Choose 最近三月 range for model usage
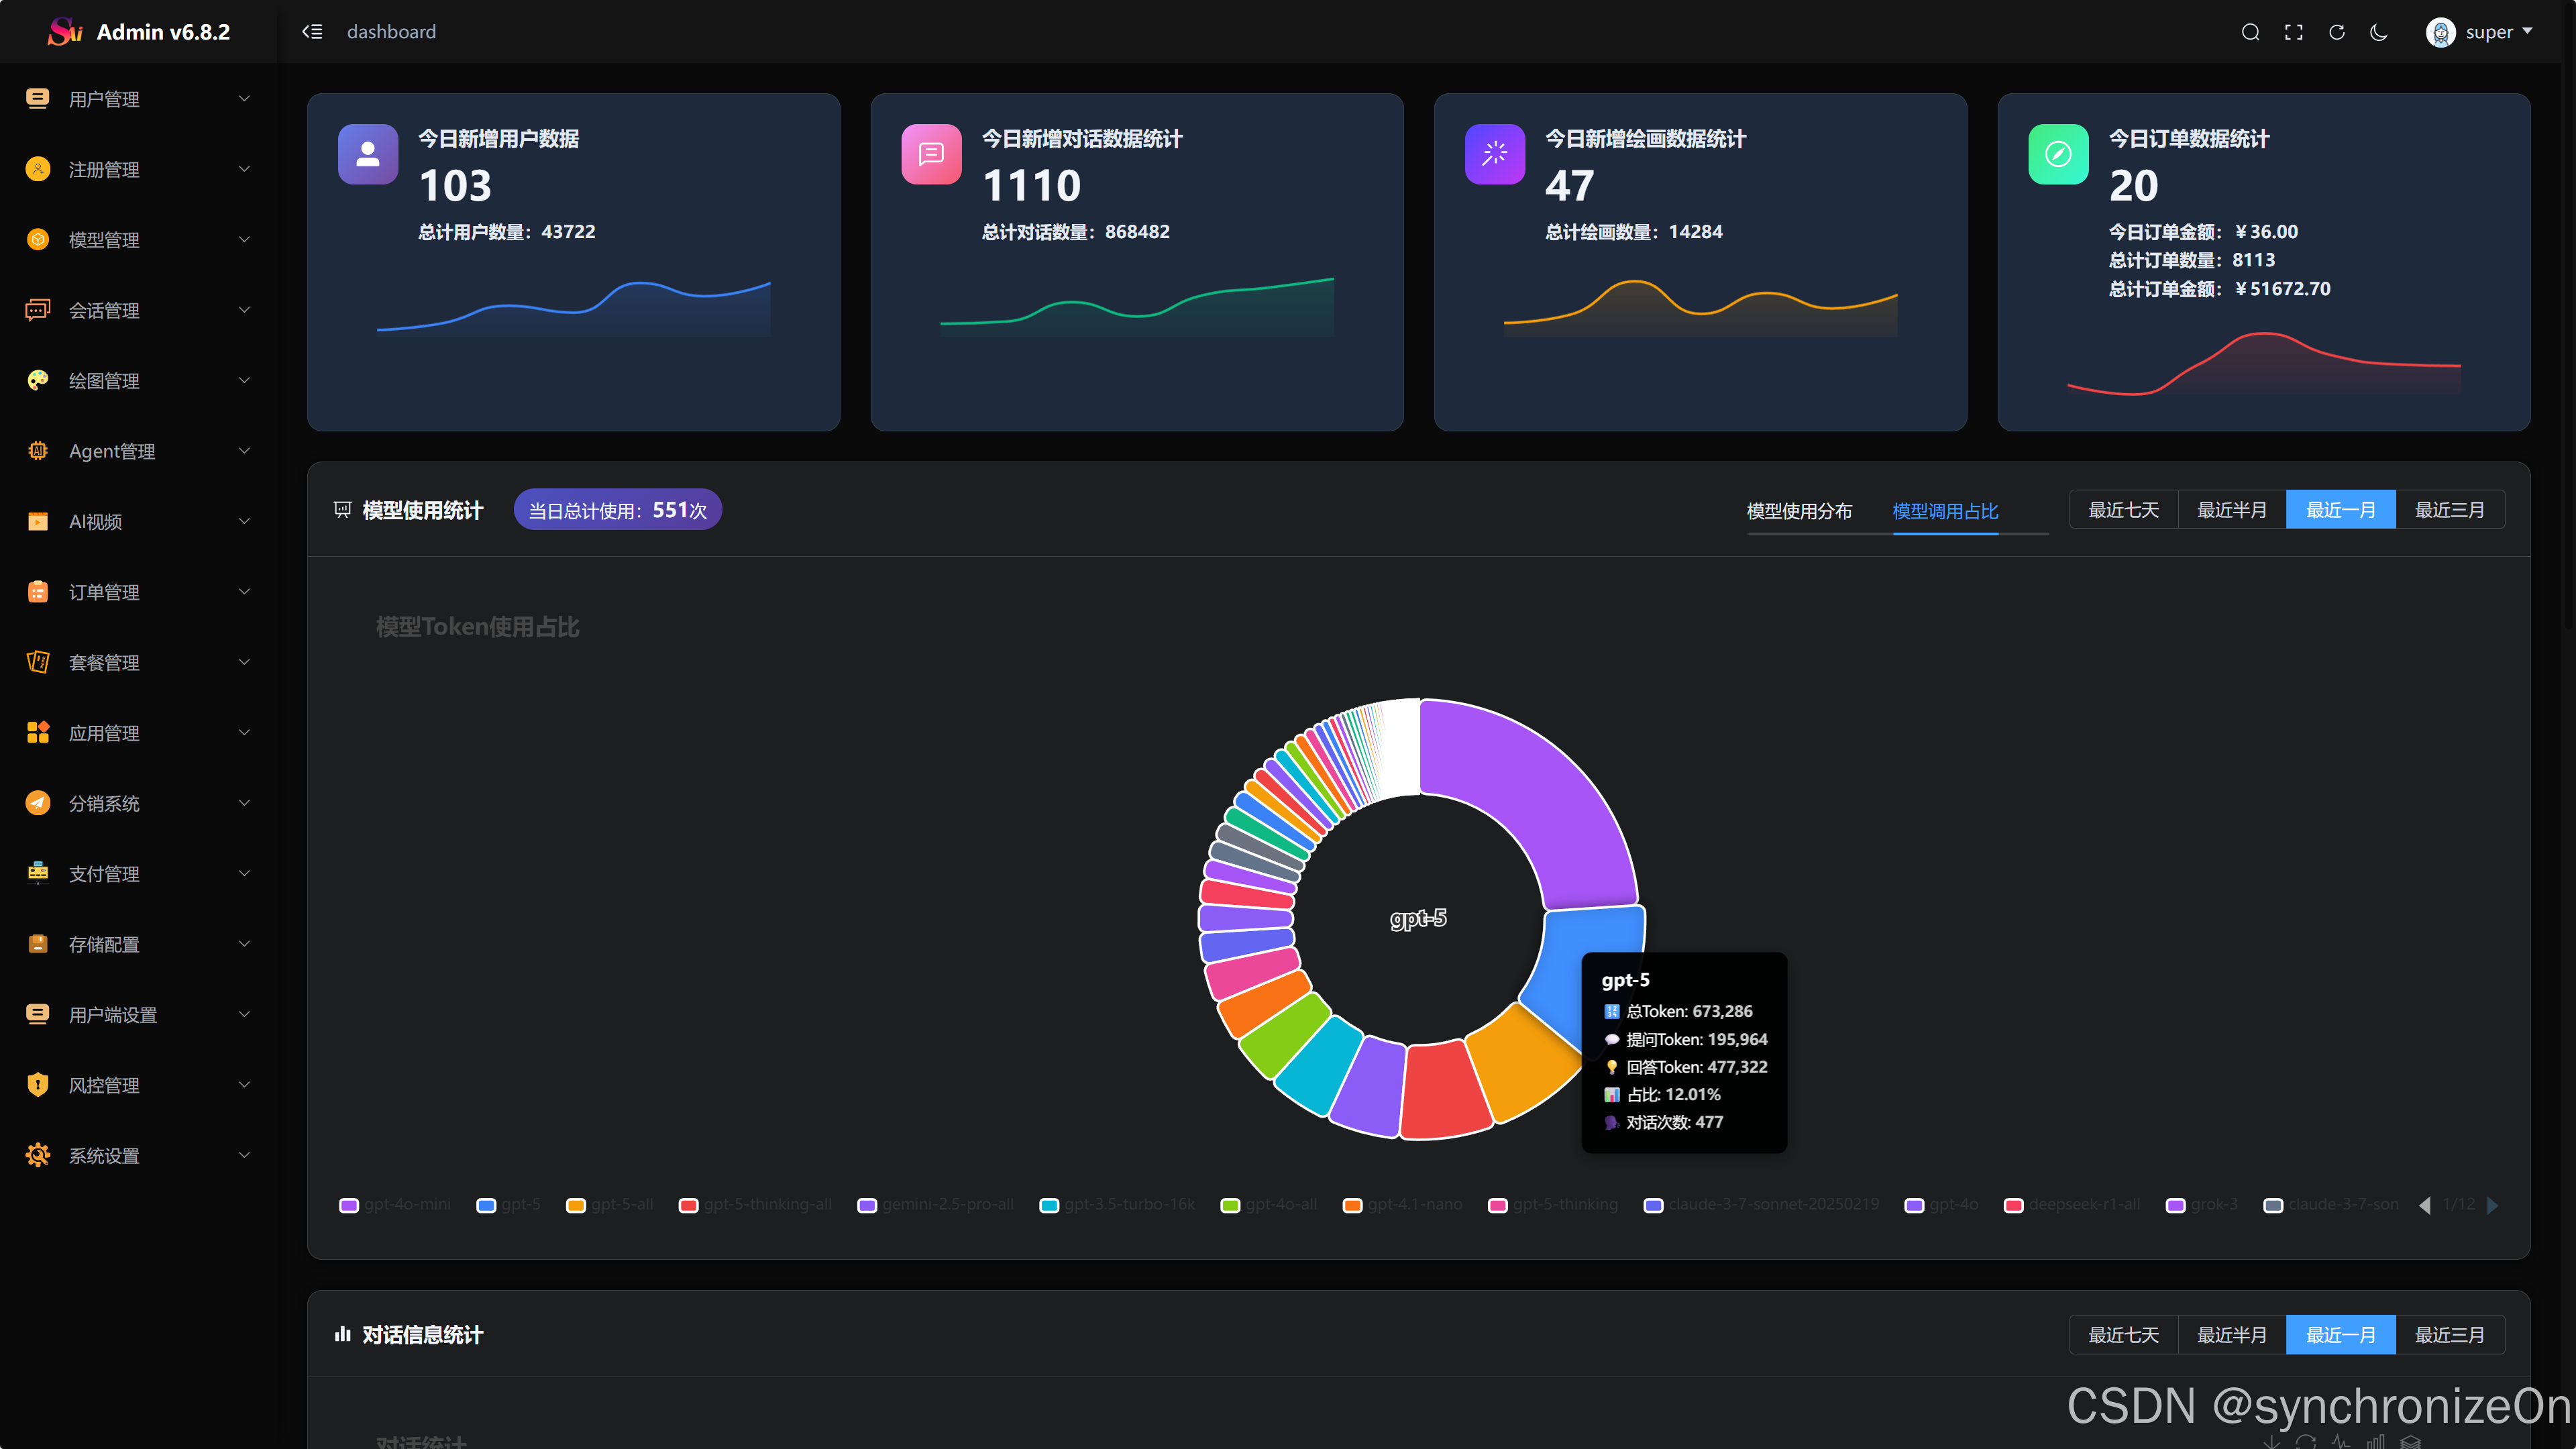This screenshot has width=2576, height=1449. [2449, 510]
